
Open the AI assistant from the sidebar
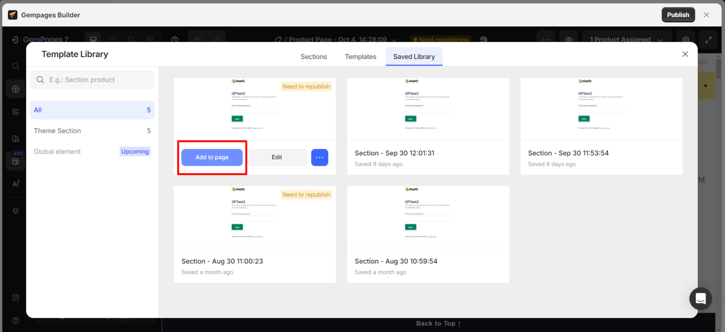[x=16, y=184]
